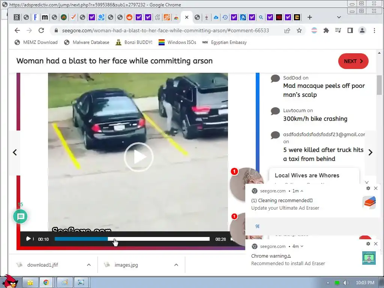Open the images.jpg downloaded file

(126, 265)
